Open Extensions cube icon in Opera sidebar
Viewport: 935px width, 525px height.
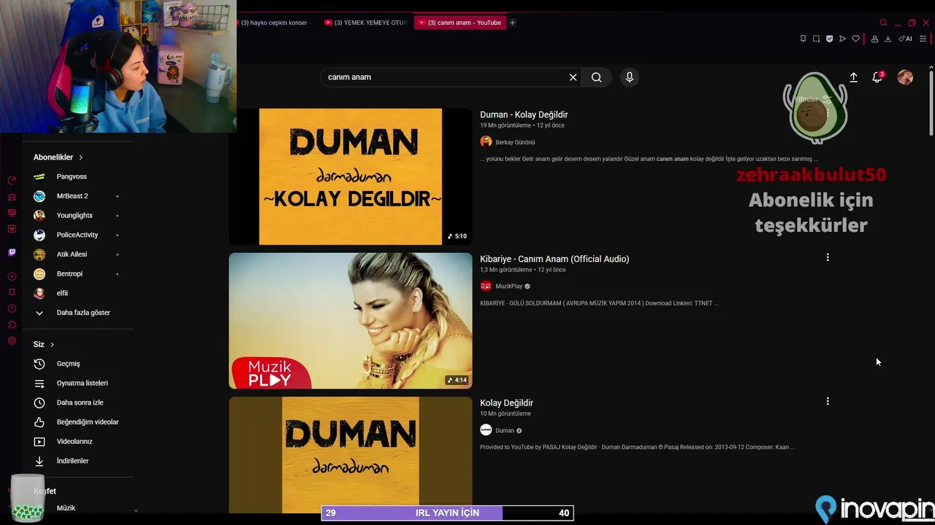click(12, 324)
